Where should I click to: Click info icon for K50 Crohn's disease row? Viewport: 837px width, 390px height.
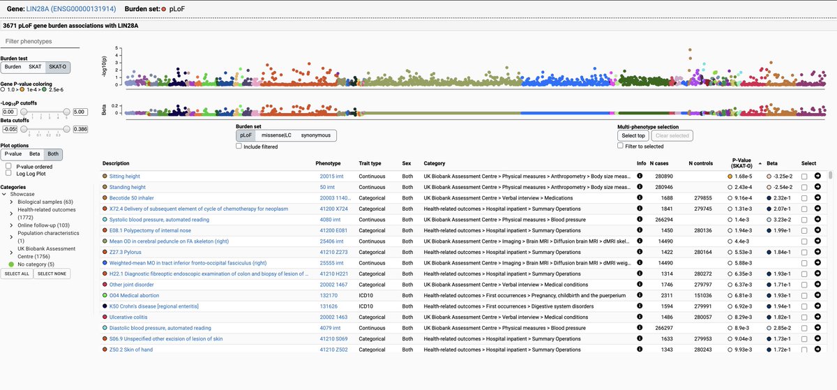[x=640, y=306]
